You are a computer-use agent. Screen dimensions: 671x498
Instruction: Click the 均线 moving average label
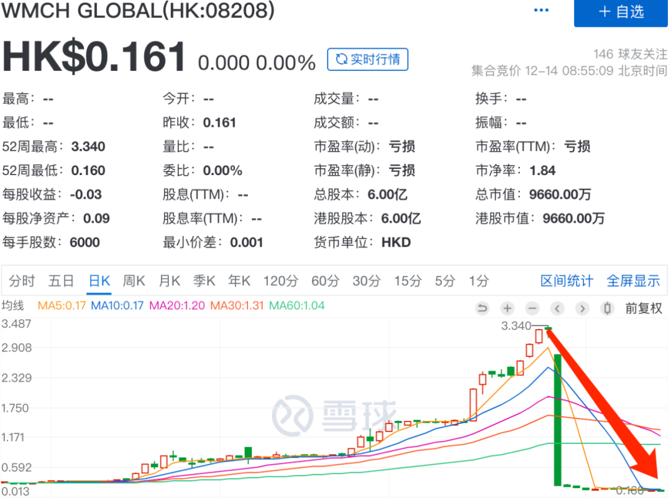click(13, 306)
